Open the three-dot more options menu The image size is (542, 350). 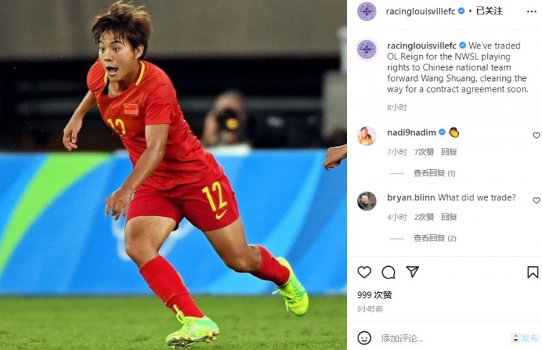[x=532, y=12]
